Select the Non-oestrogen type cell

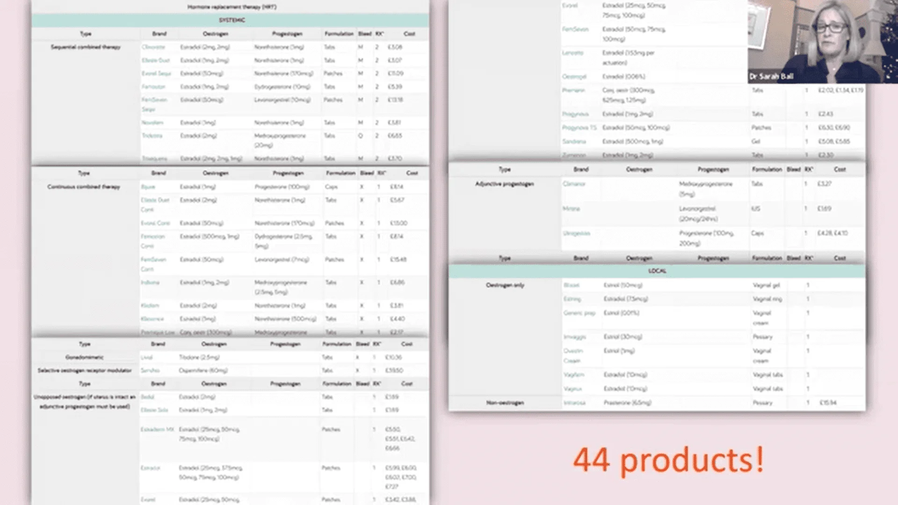tap(505, 403)
